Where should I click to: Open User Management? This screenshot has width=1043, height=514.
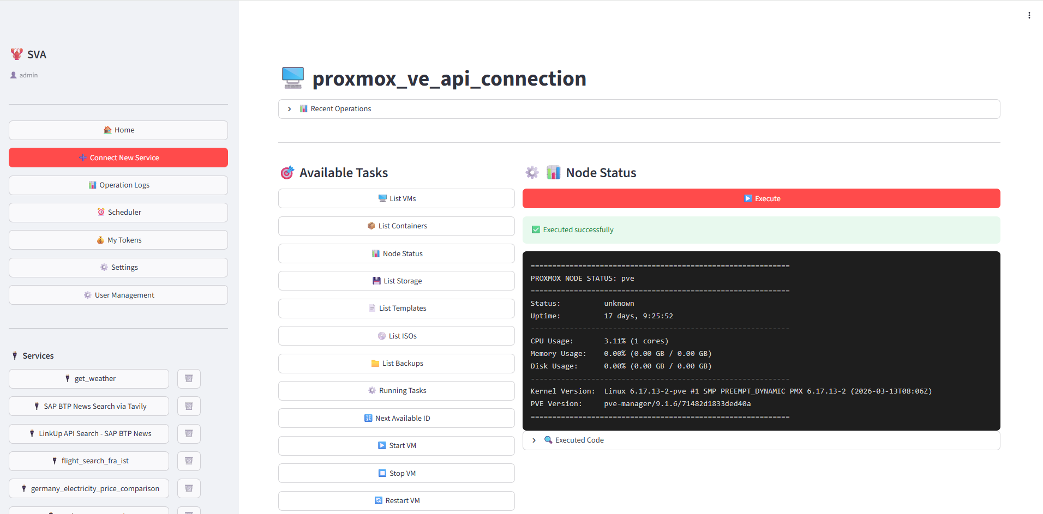tap(118, 295)
